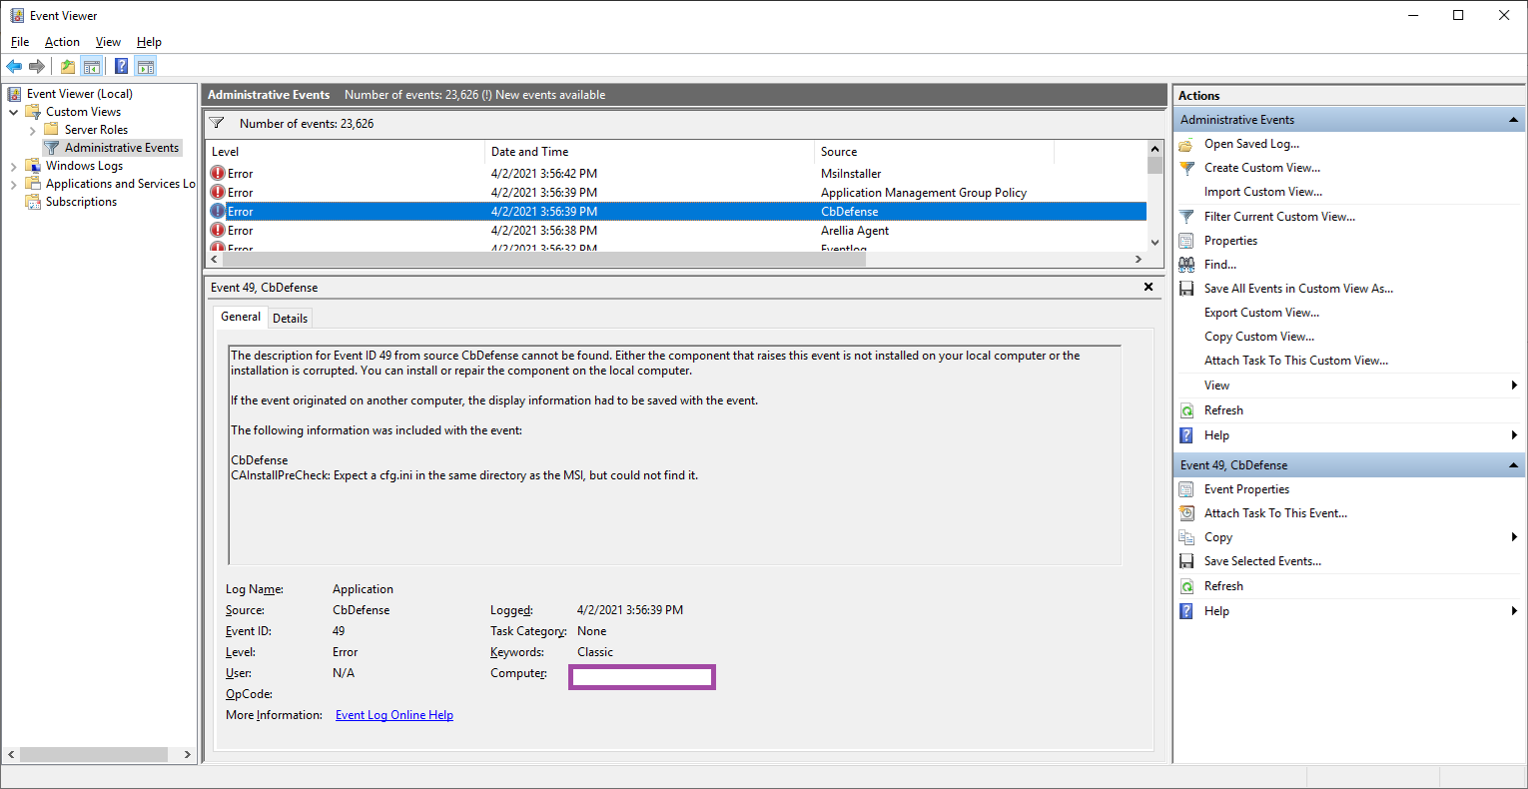
Task: Expand the Copy submenu in Actions pane
Action: click(1514, 537)
